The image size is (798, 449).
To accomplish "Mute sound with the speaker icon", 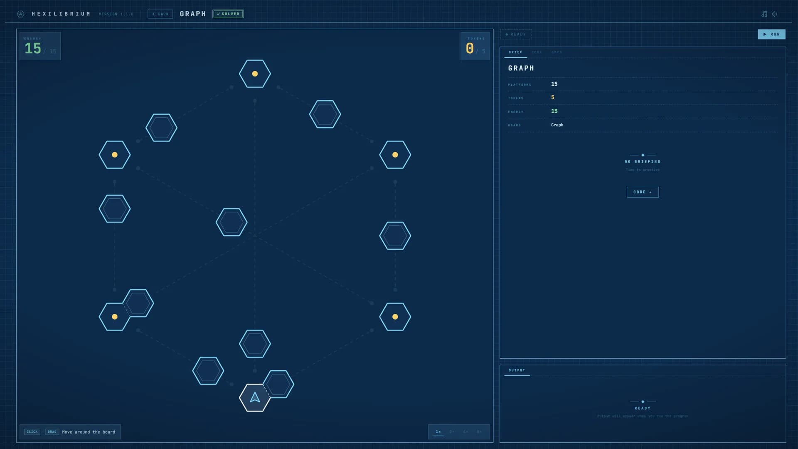I will (775, 14).
